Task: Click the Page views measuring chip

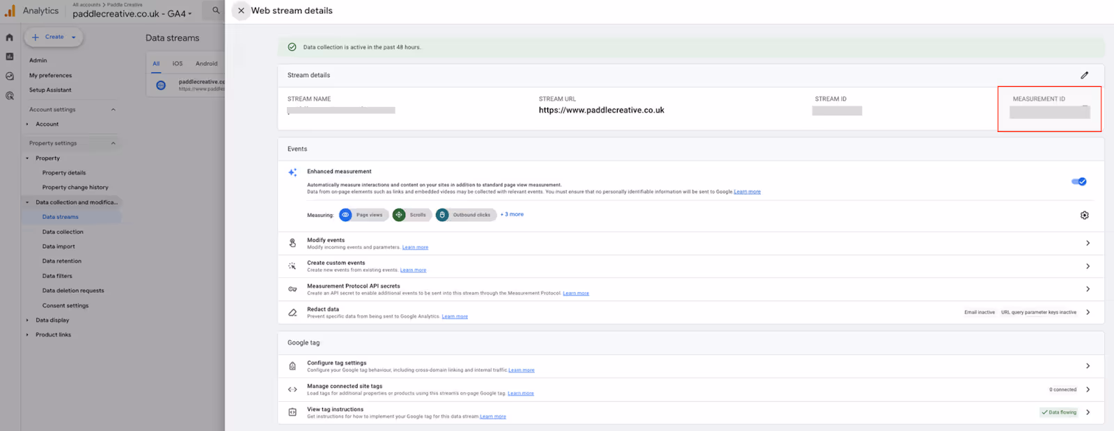Action: click(363, 215)
